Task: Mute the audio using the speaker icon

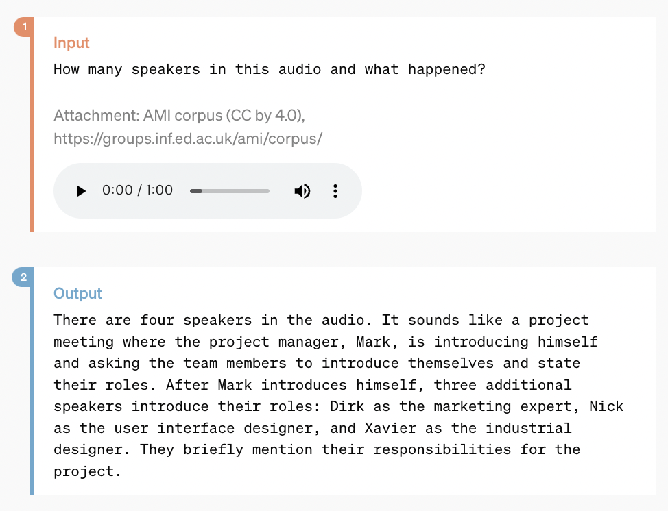Action: (302, 191)
